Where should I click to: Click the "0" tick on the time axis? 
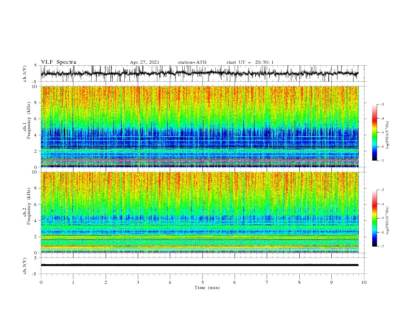click(x=41, y=282)
